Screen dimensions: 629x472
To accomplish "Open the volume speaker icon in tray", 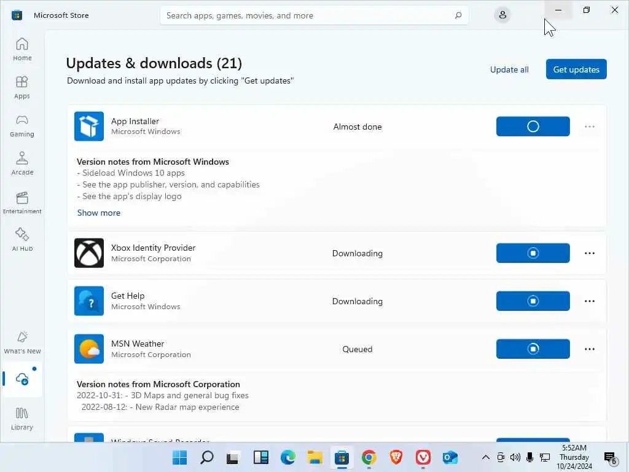I will pyautogui.click(x=515, y=457).
